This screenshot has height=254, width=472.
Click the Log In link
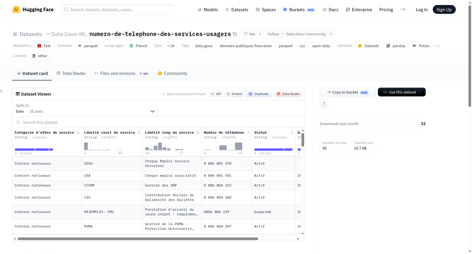422,9
